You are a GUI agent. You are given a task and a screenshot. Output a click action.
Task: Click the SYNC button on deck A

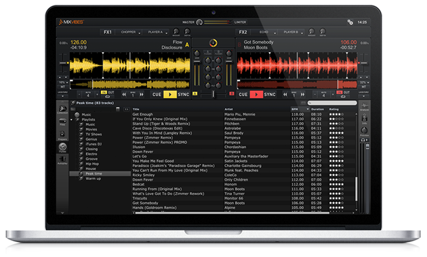pos(183,95)
